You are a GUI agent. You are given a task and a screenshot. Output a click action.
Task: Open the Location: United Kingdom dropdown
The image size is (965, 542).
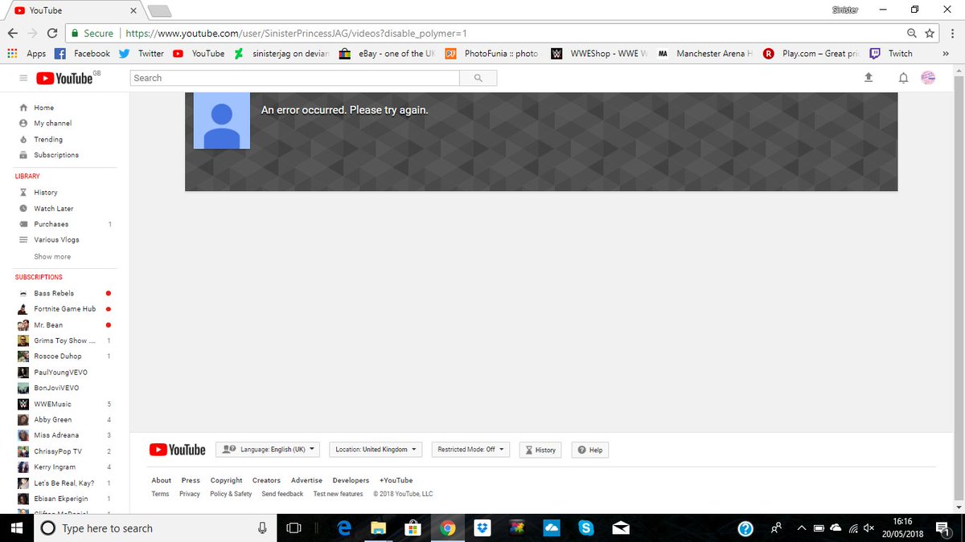pos(377,450)
